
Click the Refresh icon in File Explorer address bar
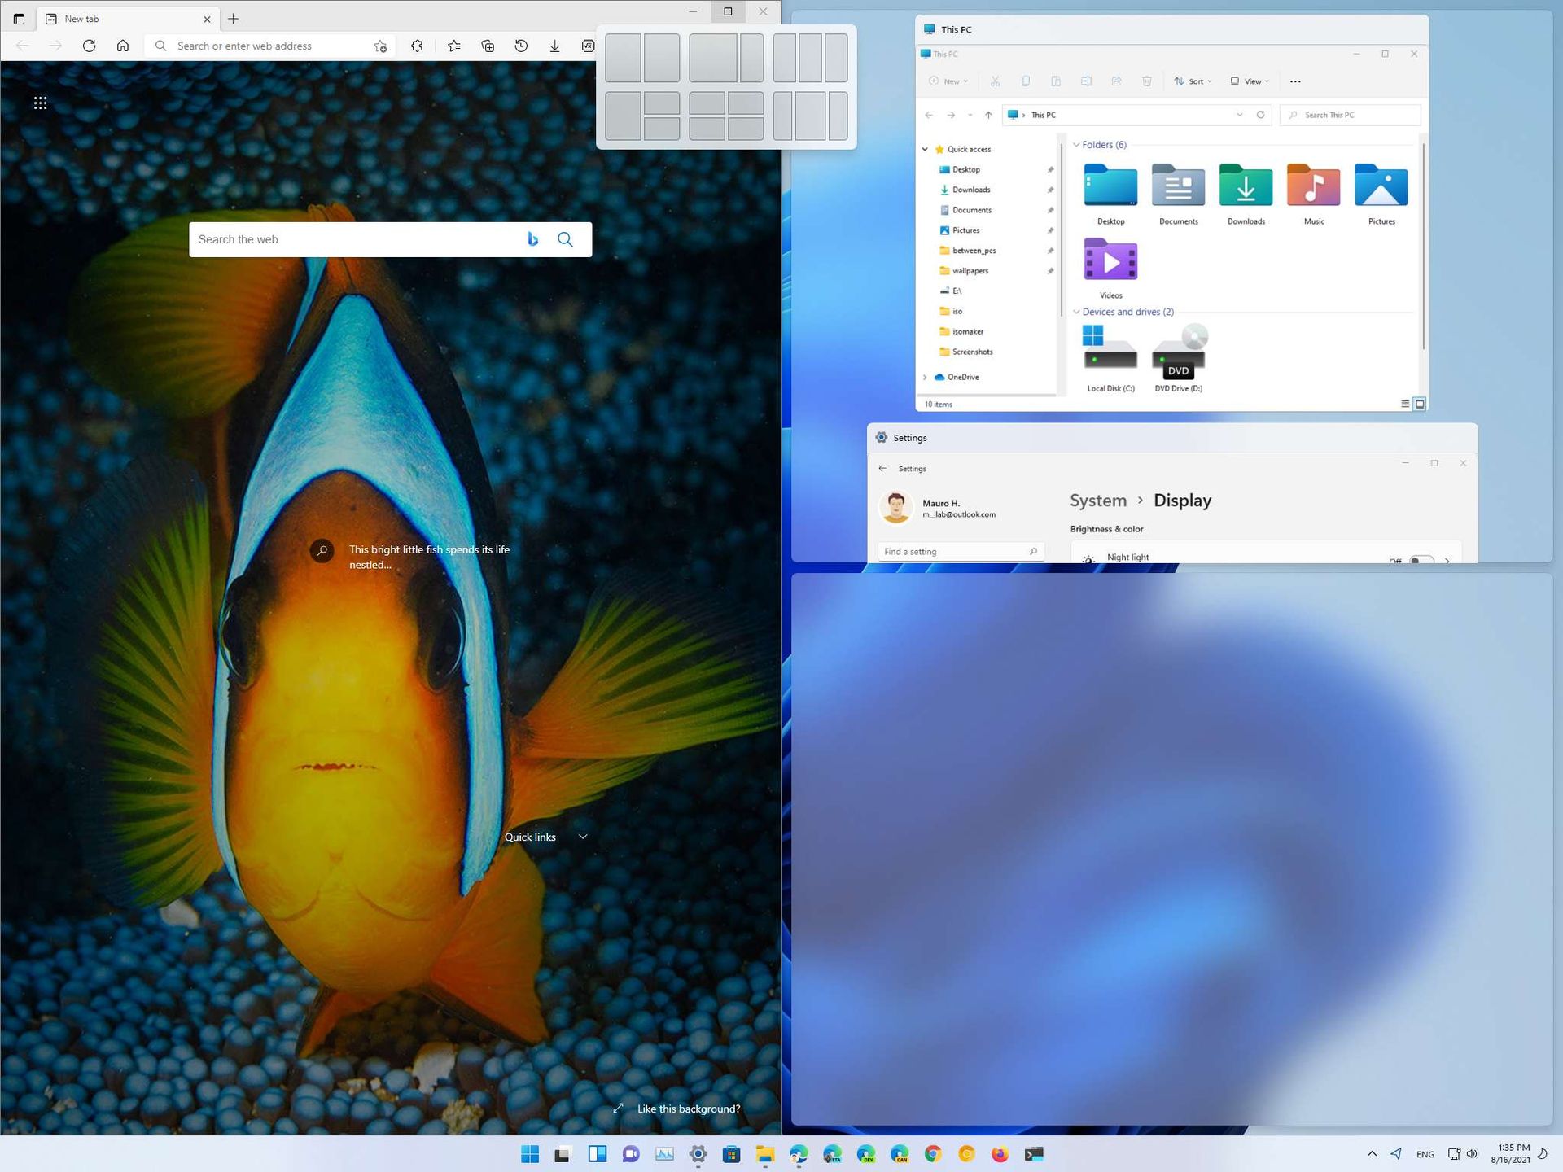tap(1261, 115)
